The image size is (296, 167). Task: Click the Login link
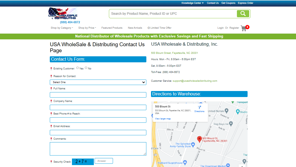pos(220,28)
